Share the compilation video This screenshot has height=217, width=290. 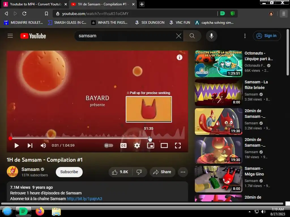click(x=162, y=172)
